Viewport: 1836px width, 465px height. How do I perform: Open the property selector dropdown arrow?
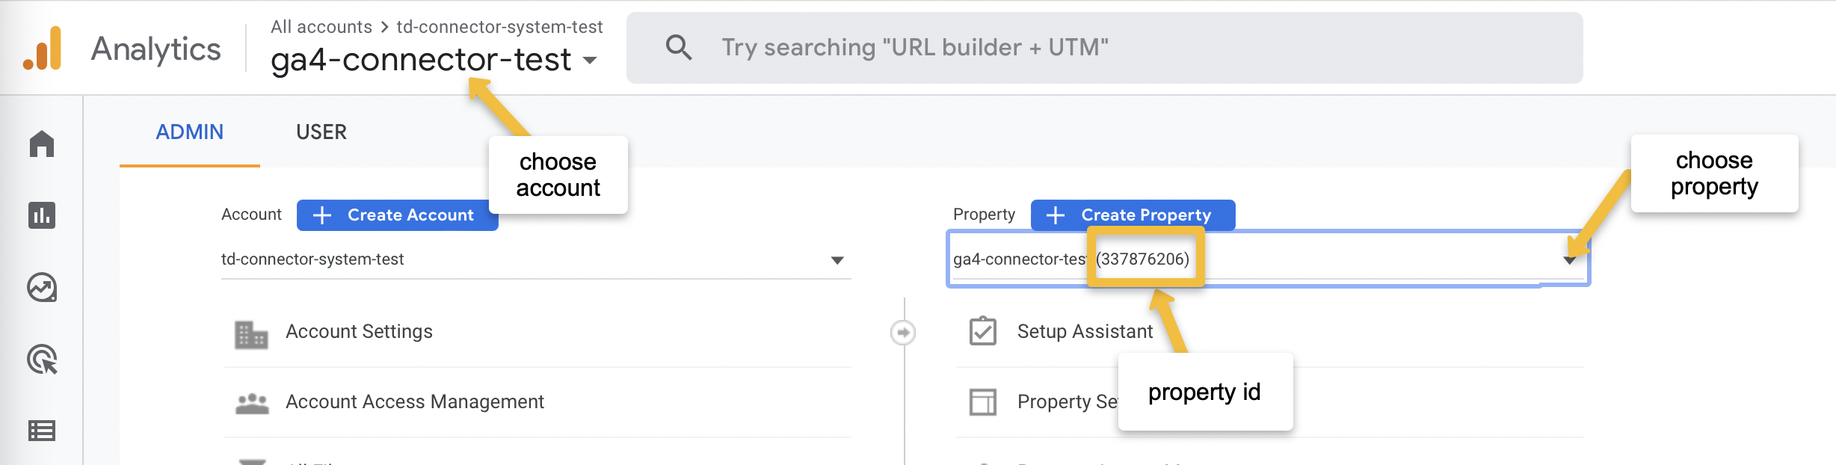pos(1569,260)
